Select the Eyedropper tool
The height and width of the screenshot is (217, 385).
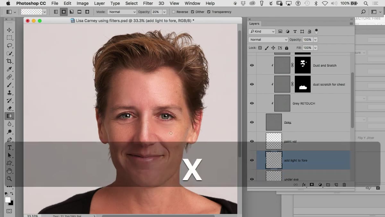(x=9, y=69)
